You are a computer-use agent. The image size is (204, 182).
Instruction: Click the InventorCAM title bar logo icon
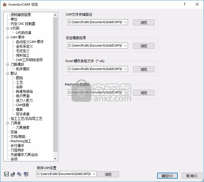(x=5, y=4)
